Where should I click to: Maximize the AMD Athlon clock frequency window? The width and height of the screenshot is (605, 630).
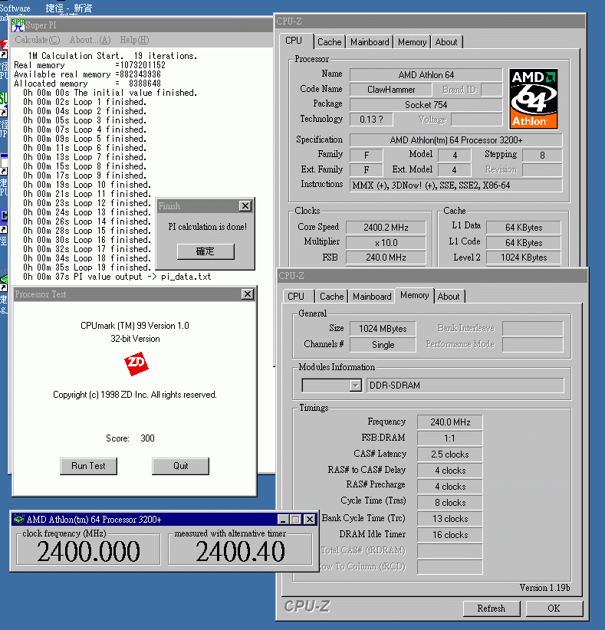[x=296, y=520]
